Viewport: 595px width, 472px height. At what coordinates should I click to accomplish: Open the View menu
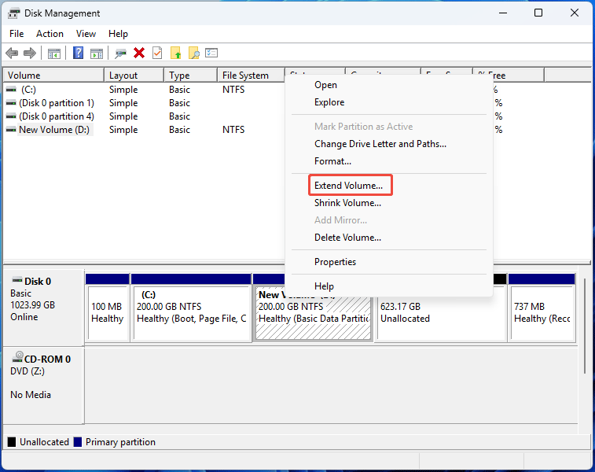click(86, 34)
